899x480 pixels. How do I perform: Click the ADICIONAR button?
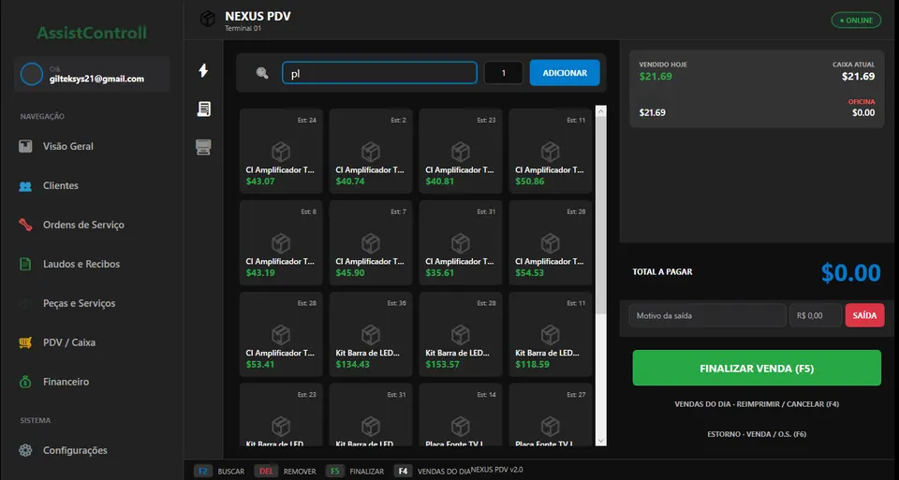coord(565,73)
